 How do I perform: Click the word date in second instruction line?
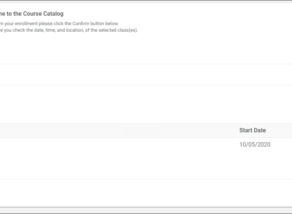(x=39, y=30)
